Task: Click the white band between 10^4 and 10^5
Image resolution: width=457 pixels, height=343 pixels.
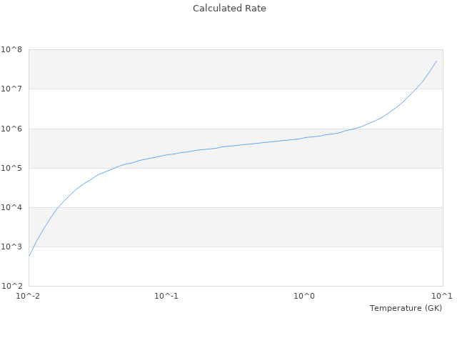Action: [236, 188]
